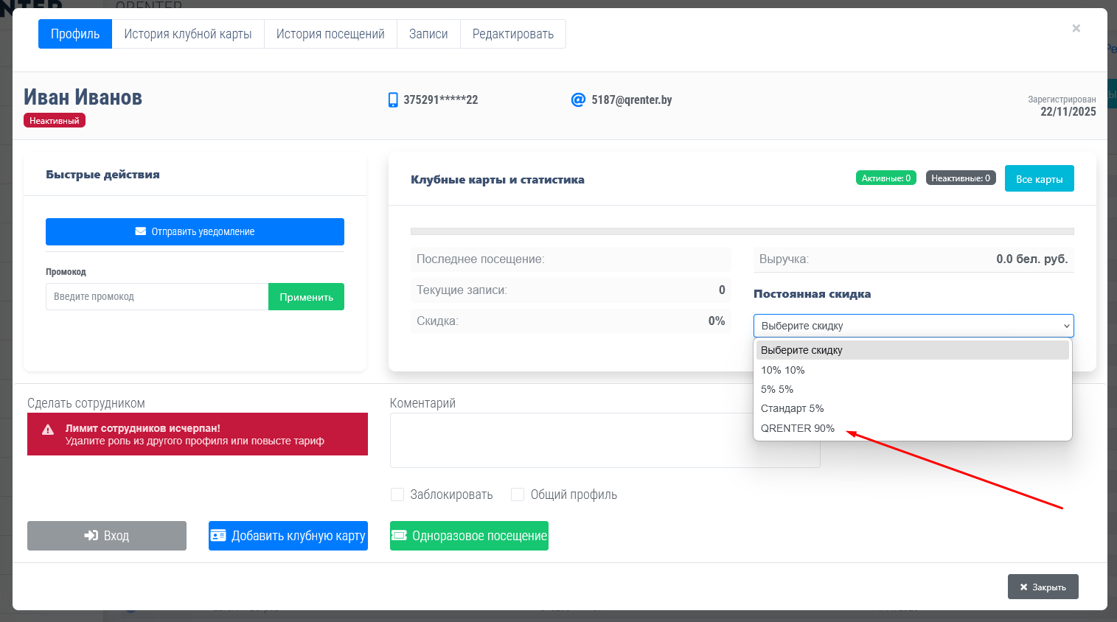1117x622 pixels.
Task: Click the warning triangle icon
Action: (48, 430)
